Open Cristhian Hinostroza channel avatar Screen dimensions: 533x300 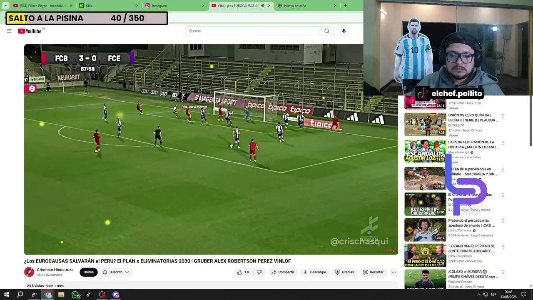pos(29,272)
